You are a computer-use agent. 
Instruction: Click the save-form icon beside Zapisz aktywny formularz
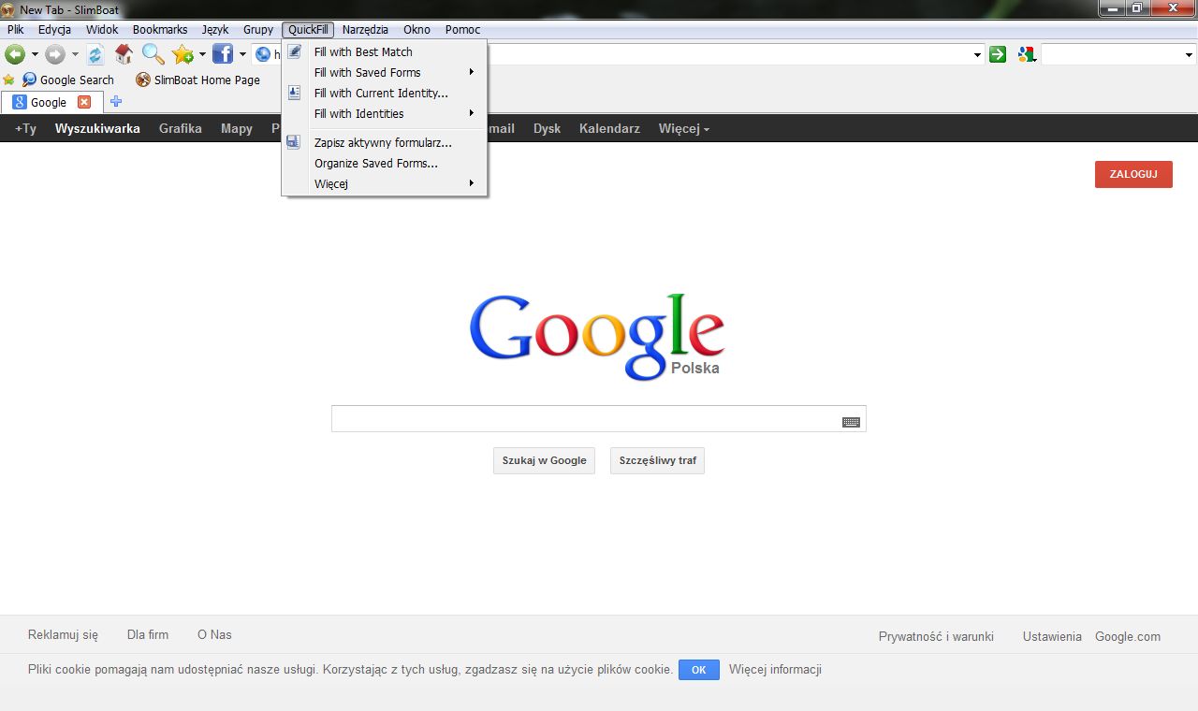[x=294, y=142]
